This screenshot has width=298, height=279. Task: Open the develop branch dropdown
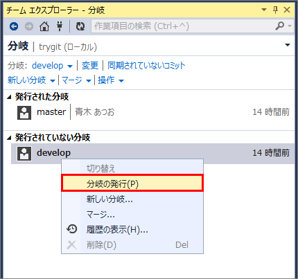[x=52, y=66]
